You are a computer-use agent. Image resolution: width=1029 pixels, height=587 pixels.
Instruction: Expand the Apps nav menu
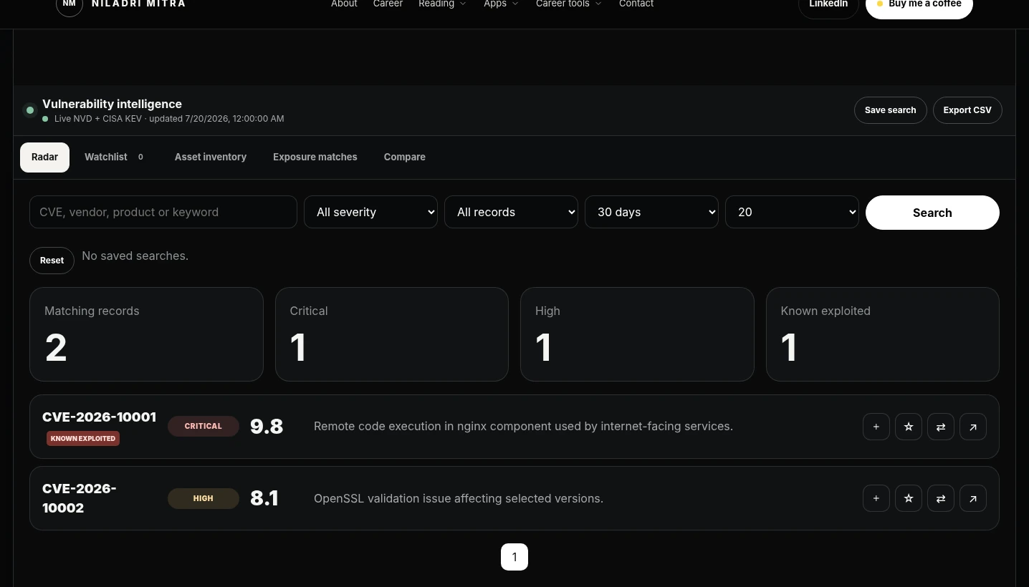coord(501,4)
